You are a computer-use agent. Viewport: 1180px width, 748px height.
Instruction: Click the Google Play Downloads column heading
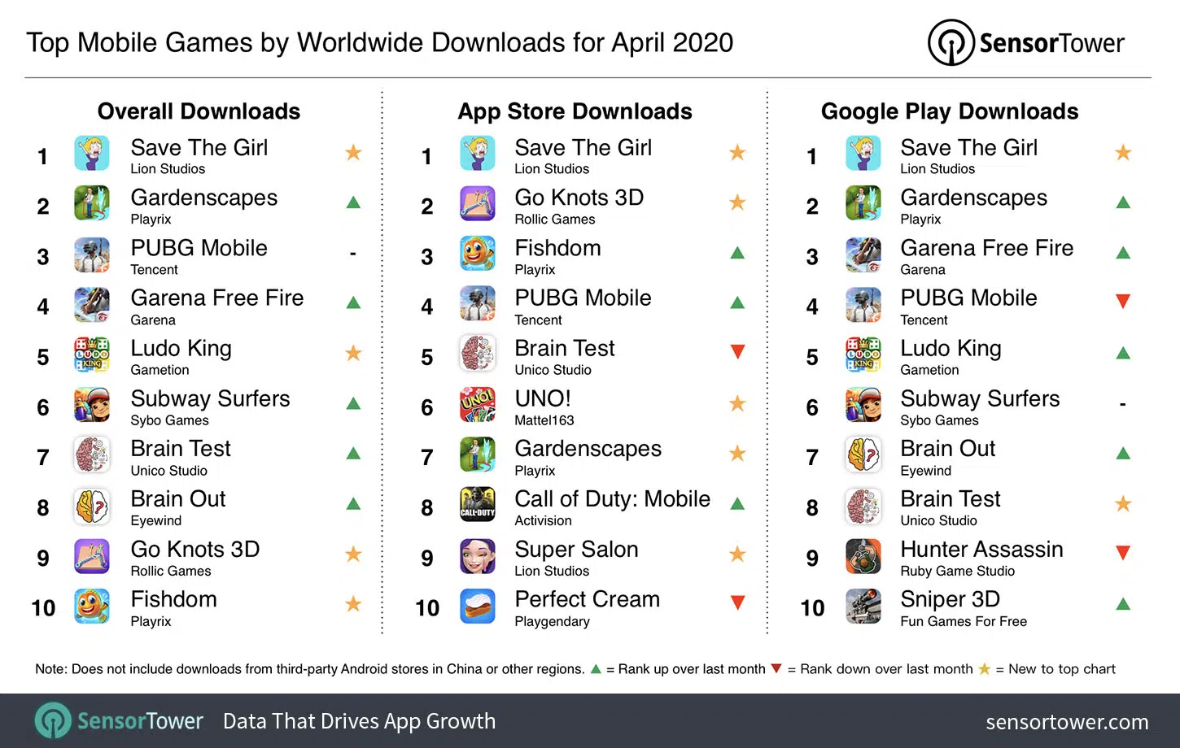click(950, 111)
